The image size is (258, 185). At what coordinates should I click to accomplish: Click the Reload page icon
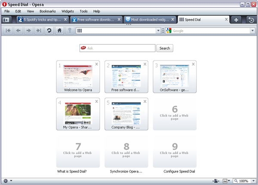tap(49, 30)
